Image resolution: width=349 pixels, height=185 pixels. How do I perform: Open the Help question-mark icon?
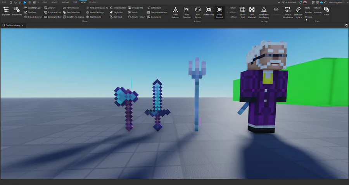(x=317, y=2)
